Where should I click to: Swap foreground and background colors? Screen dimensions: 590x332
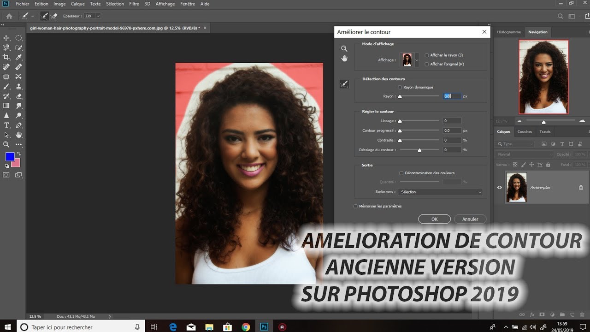pos(19,154)
